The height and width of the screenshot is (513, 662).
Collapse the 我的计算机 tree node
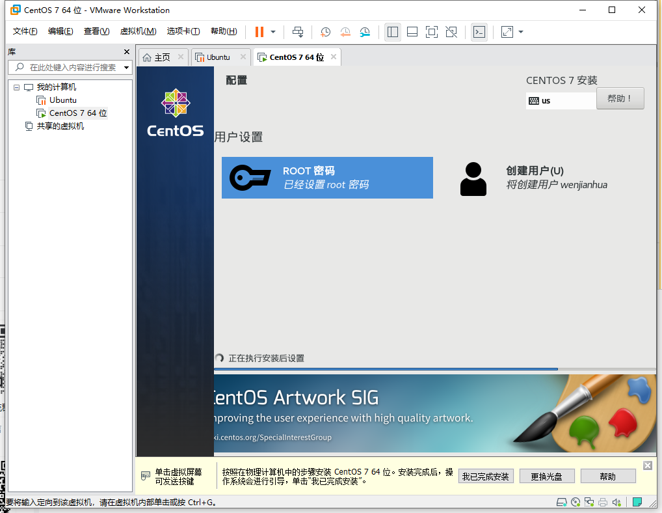[16, 87]
